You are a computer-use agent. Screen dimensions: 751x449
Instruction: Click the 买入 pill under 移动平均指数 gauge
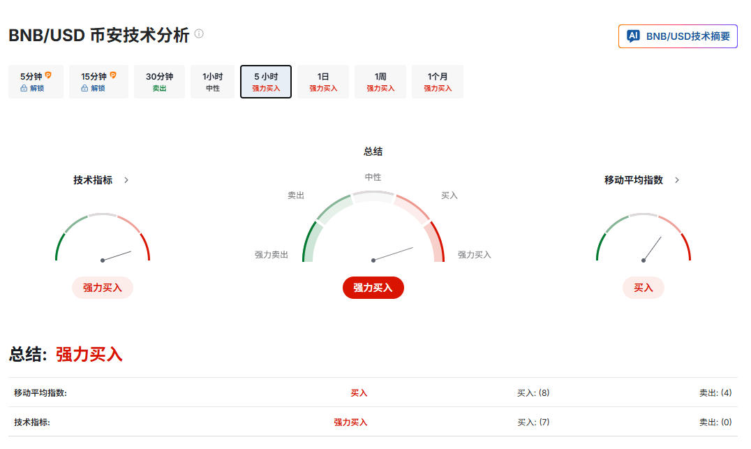click(644, 288)
